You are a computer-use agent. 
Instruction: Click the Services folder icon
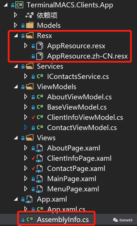30,66
